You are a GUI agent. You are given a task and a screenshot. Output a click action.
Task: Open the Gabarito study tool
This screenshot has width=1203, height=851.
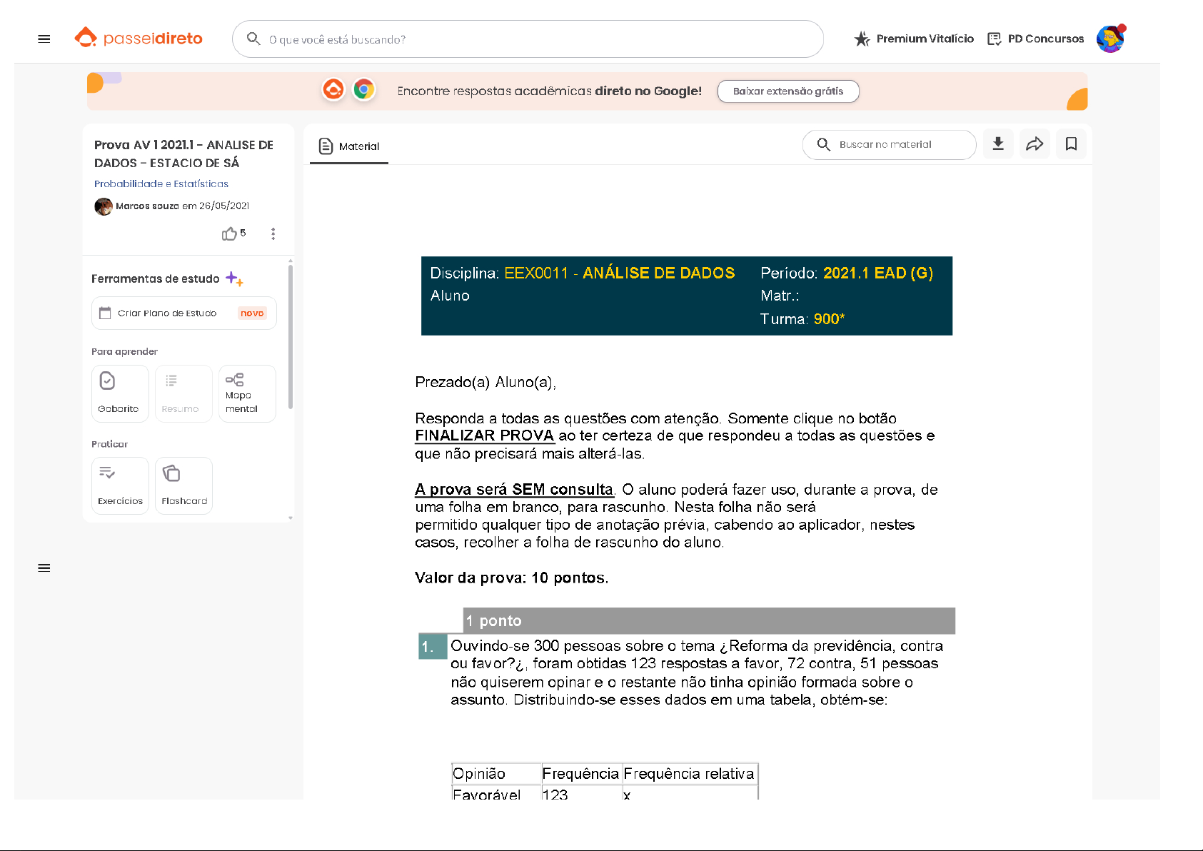[x=120, y=393]
